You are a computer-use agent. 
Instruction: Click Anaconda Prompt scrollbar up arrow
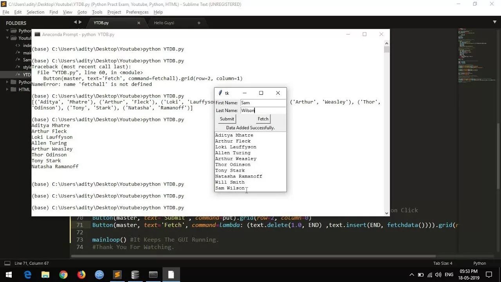(x=387, y=43)
